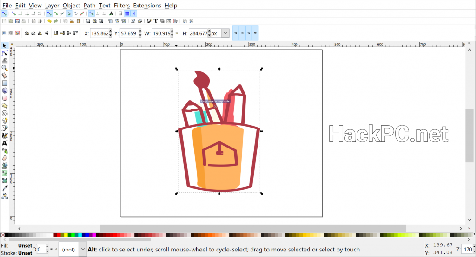476x257 pixels.
Task: Open the File menu
Action: click(x=7, y=6)
